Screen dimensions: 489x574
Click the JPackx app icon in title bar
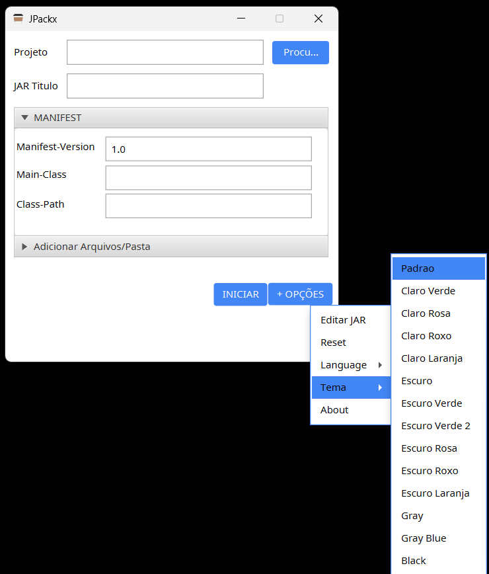18,19
